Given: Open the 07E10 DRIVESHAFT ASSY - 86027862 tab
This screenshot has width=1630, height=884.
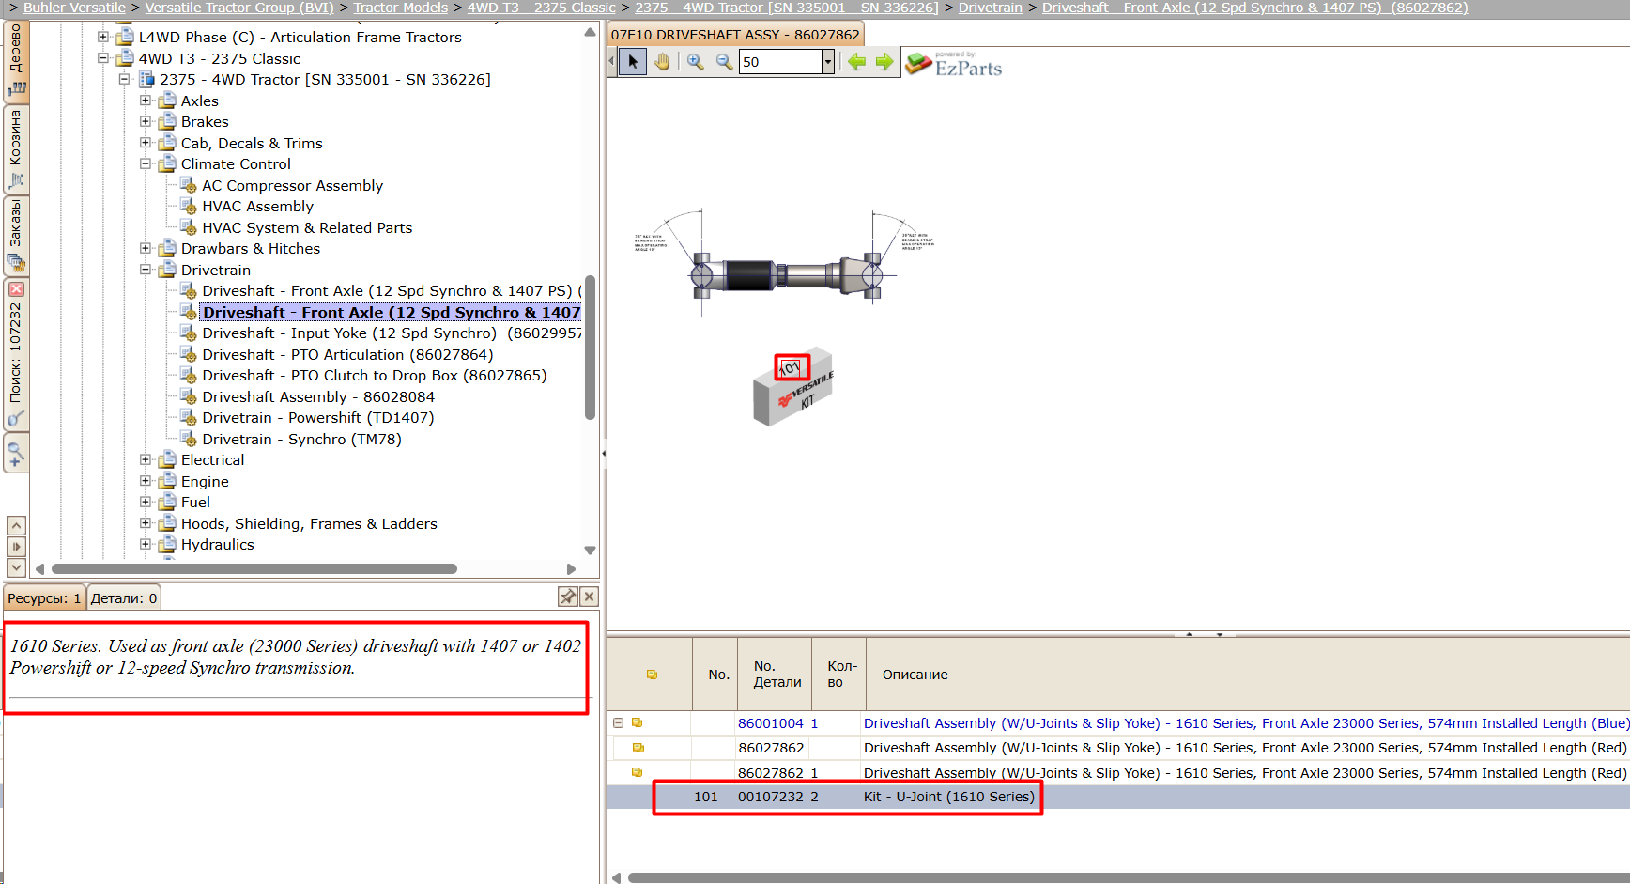Looking at the screenshot, I should click(735, 35).
